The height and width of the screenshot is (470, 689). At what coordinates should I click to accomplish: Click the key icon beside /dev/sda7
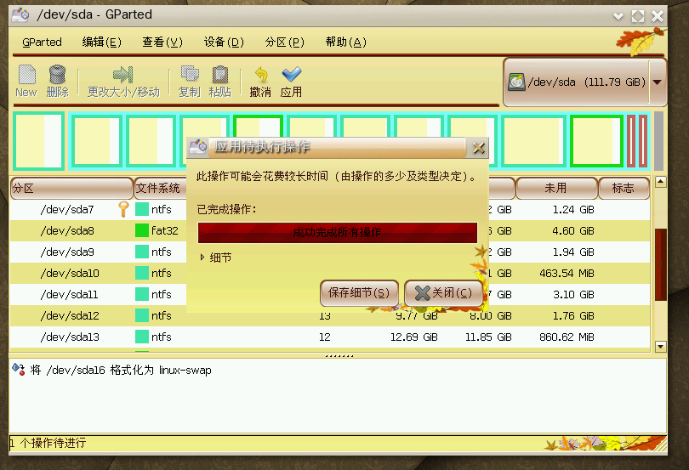[x=123, y=209]
